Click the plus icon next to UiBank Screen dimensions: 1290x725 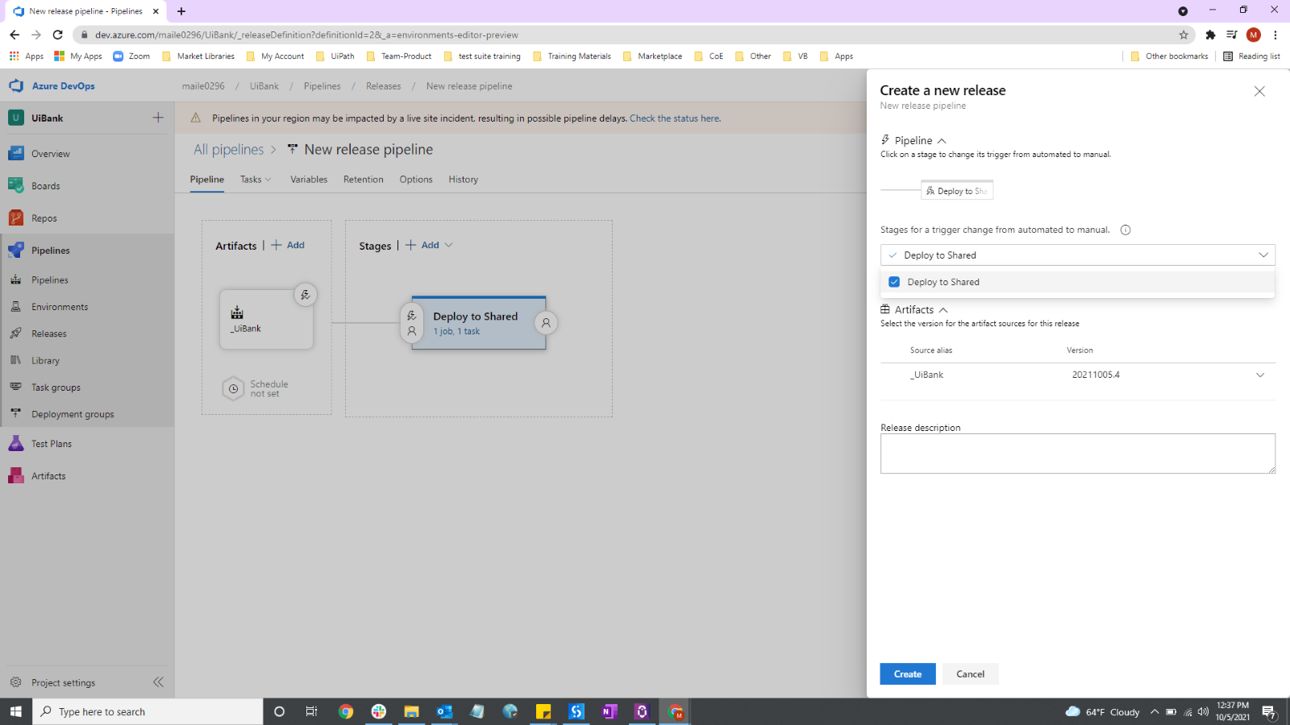tap(158, 118)
